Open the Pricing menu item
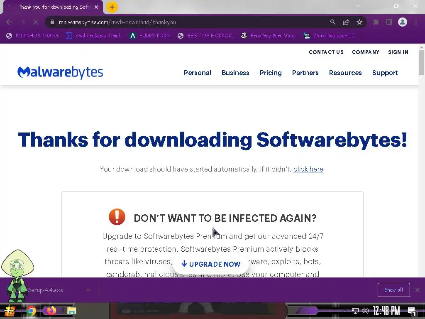 click(271, 73)
